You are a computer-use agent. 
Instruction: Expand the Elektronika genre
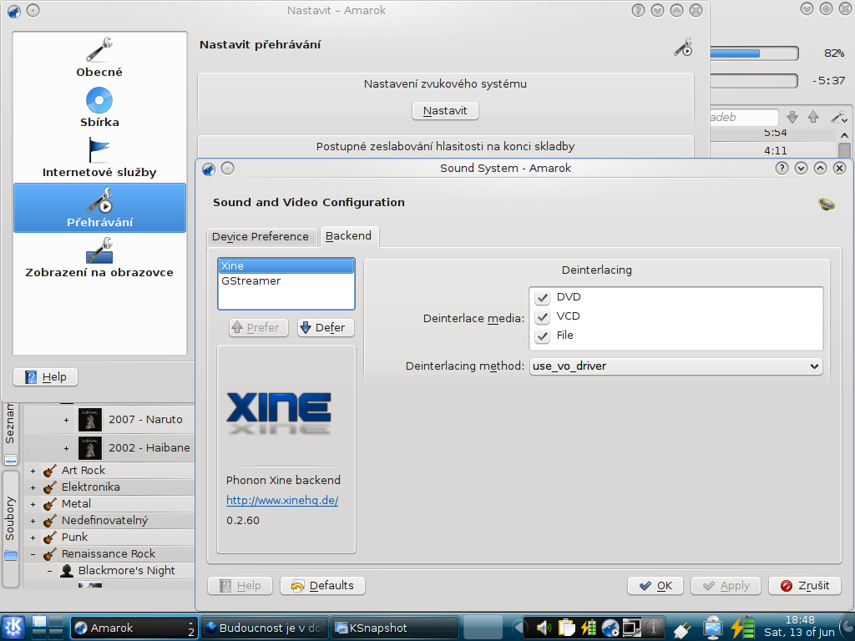tap(33, 487)
